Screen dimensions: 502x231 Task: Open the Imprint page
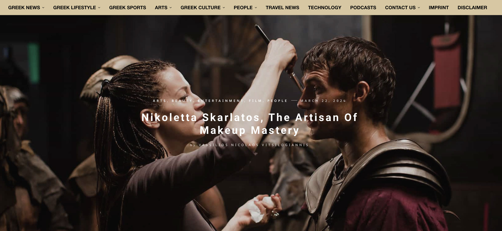(x=438, y=8)
